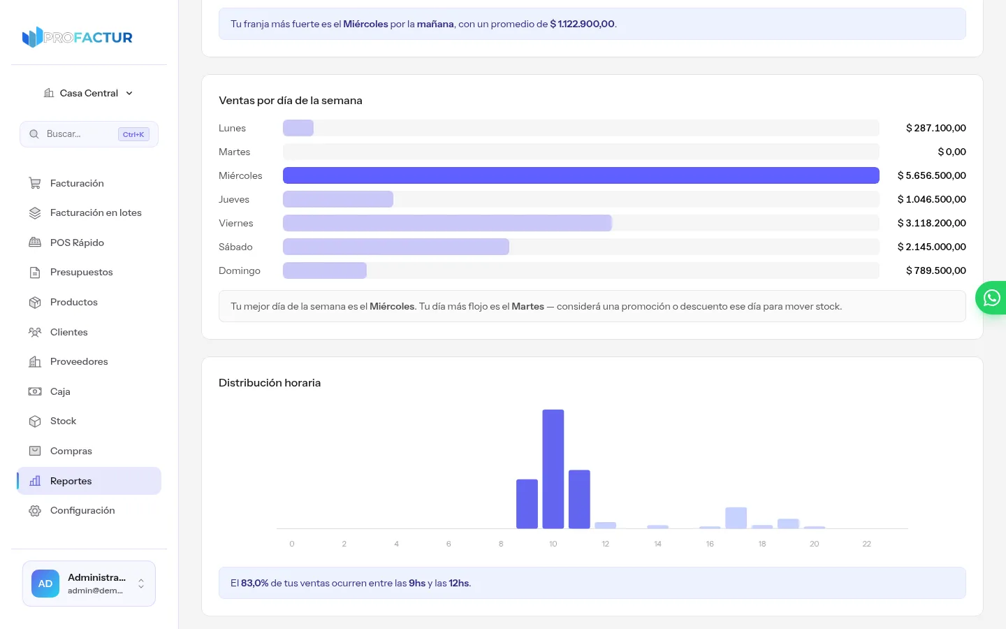Click the Ctrl+K shortcut badge
The width and height of the screenshot is (1006, 629).
pyautogui.click(x=133, y=134)
